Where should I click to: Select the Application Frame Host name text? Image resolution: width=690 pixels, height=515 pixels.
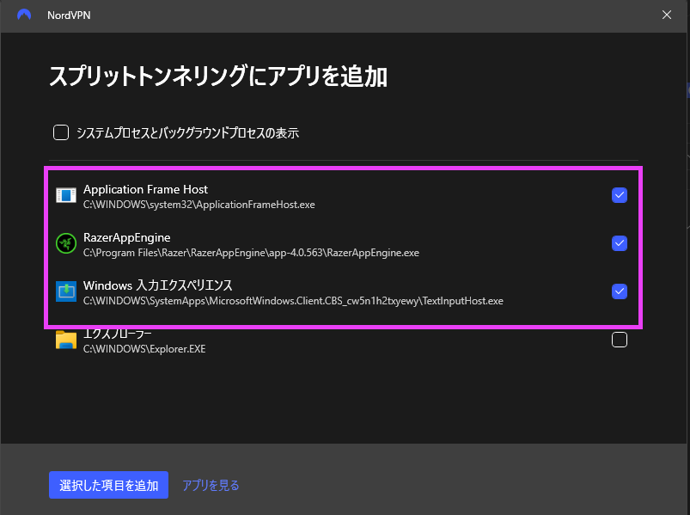click(x=146, y=189)
